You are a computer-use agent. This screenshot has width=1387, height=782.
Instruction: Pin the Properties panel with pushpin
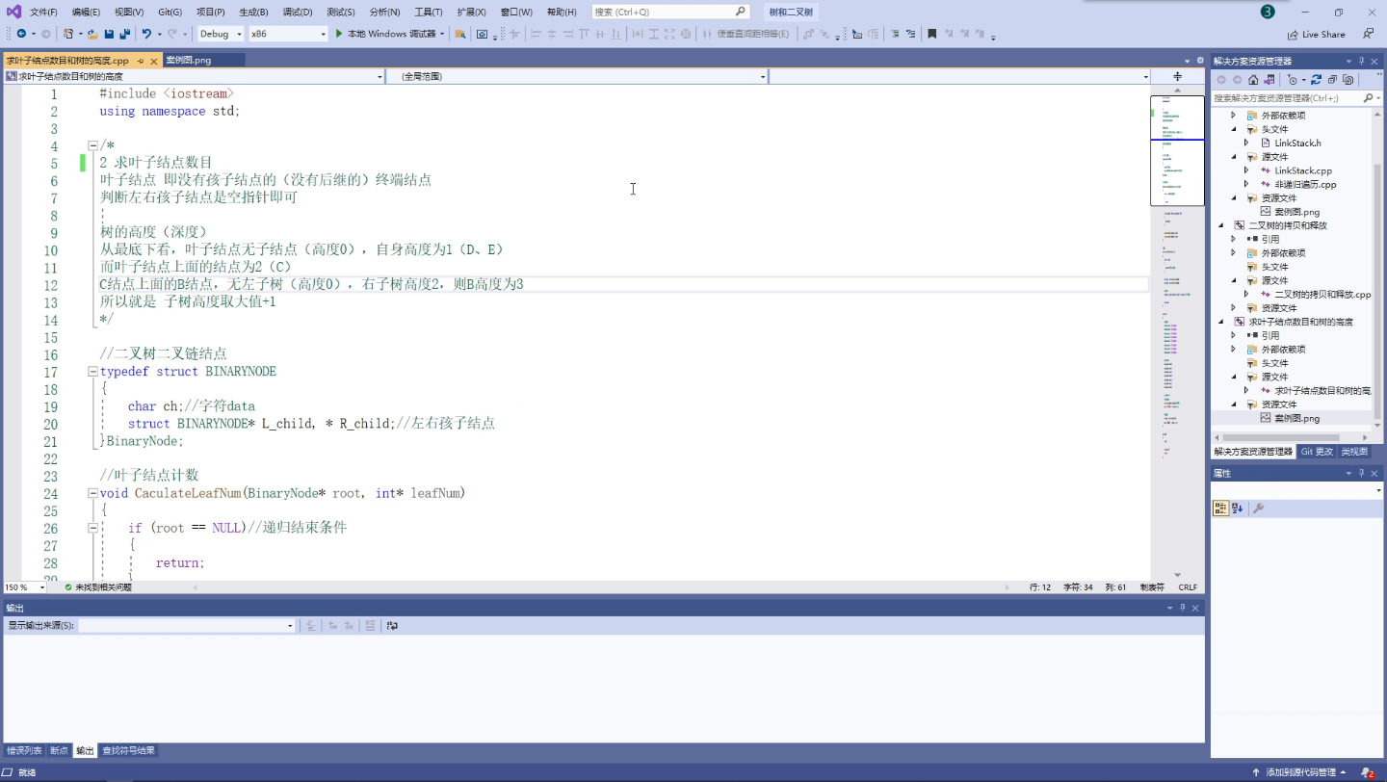click(x=1361, y=473)
